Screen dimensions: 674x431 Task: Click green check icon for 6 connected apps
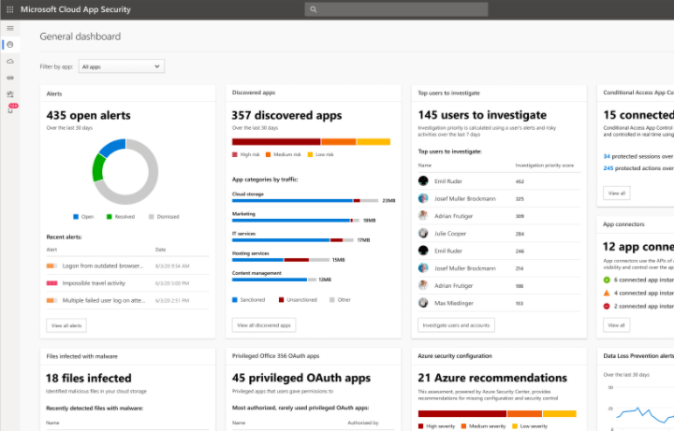coord(607,280)
